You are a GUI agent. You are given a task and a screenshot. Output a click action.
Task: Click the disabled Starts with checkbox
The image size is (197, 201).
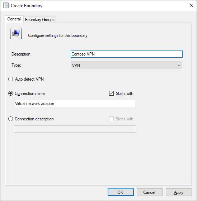click(111, 119)
